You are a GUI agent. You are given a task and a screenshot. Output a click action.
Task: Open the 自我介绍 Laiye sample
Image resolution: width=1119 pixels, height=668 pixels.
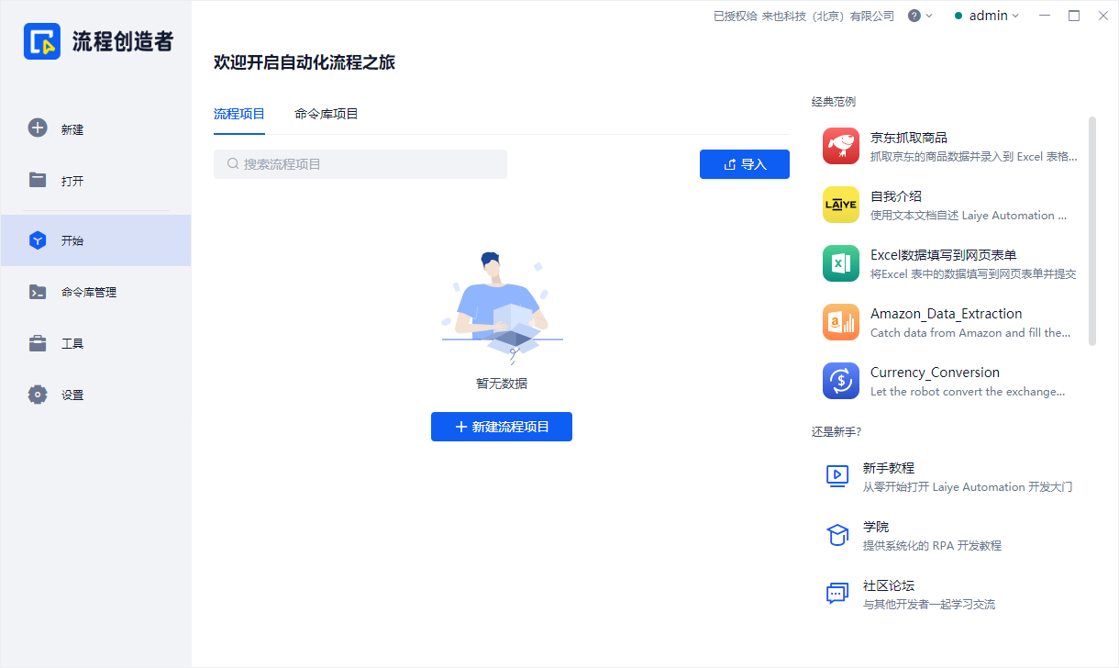(840, 205)
